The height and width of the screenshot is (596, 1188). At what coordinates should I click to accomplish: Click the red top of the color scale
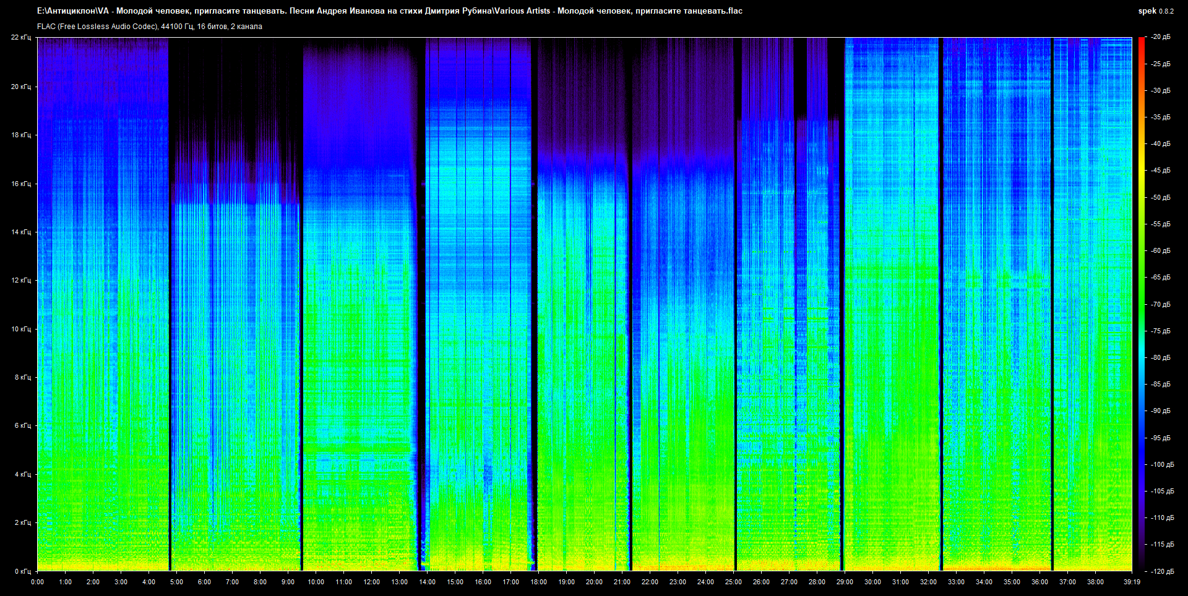[1141, 41]
